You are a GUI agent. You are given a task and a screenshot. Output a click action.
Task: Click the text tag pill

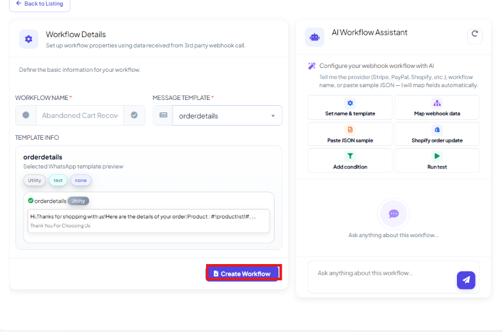click(58, 180)
